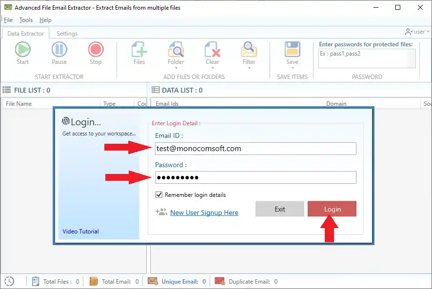The height and width of the screenshot is (289, 432).
Task: Click the FILE LIST header list icon
Action: [x=7, y=90]
